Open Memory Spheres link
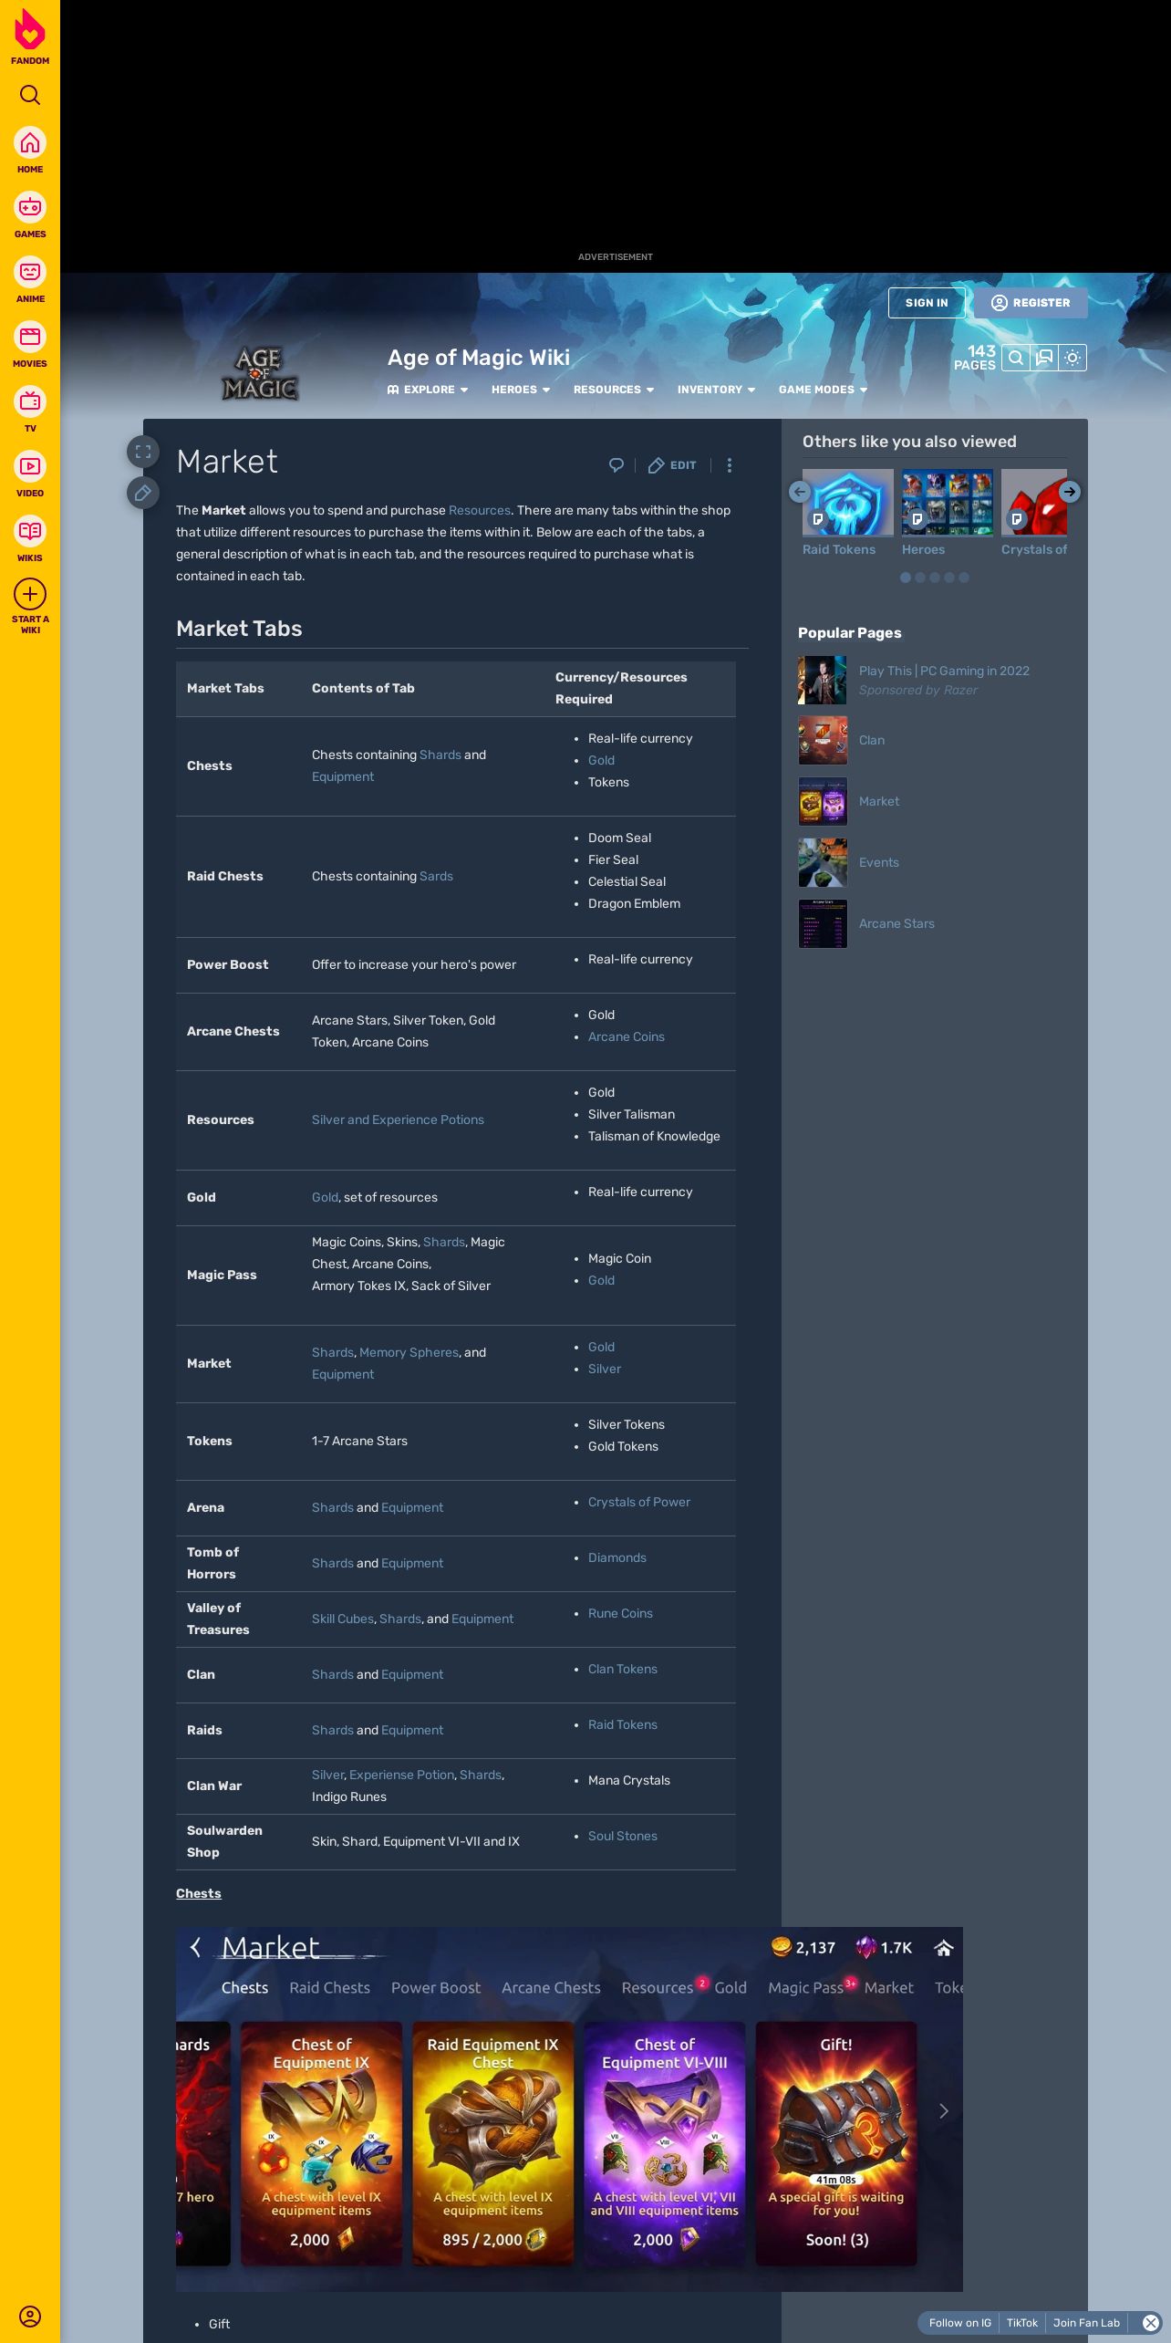 tap(409, 1352)
